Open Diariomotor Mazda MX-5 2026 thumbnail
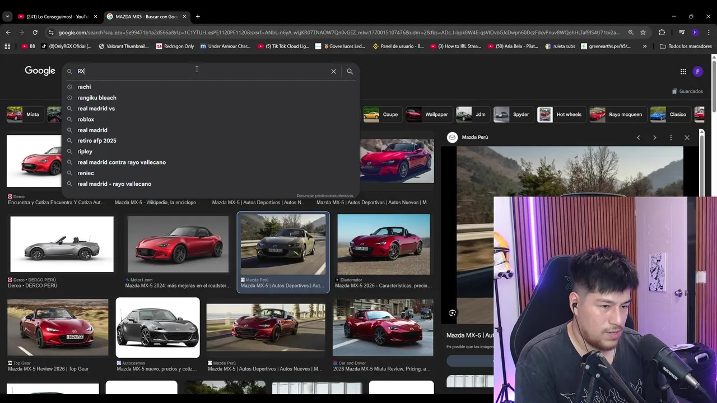 click(x=384, y=245)
